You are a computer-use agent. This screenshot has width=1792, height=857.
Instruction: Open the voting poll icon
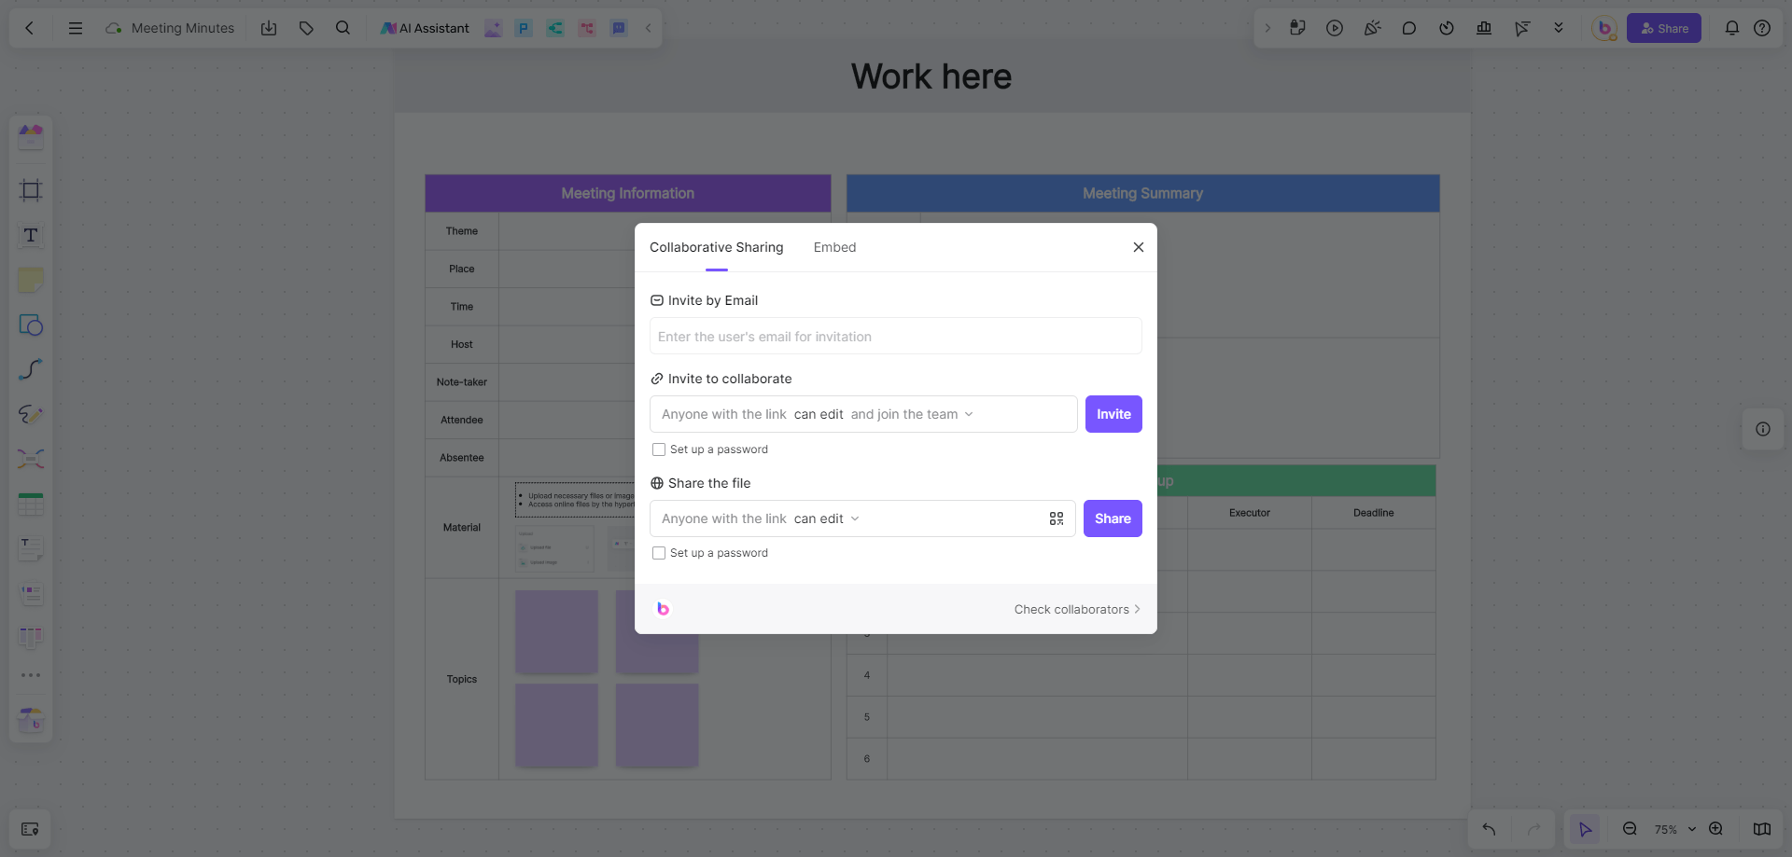tap(1484, 28)
